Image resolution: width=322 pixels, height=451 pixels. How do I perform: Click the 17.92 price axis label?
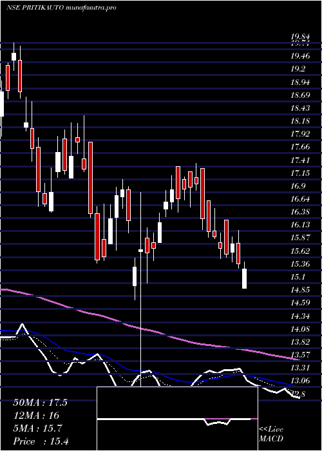[x=300, y=134]
